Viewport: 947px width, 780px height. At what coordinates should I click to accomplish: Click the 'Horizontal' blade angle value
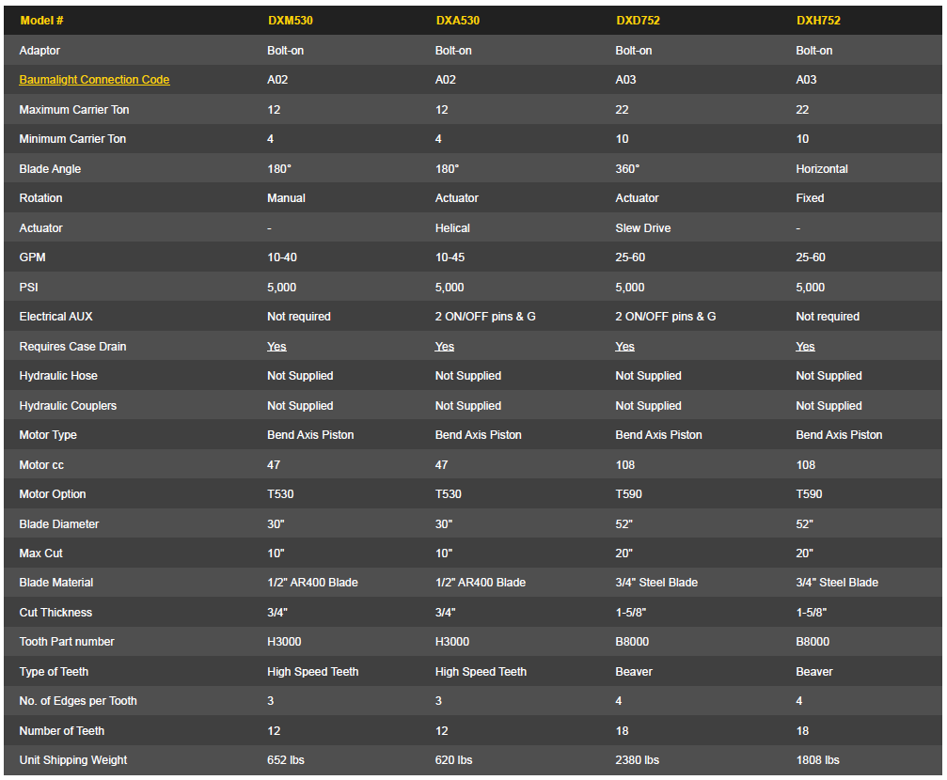(821, 169)
